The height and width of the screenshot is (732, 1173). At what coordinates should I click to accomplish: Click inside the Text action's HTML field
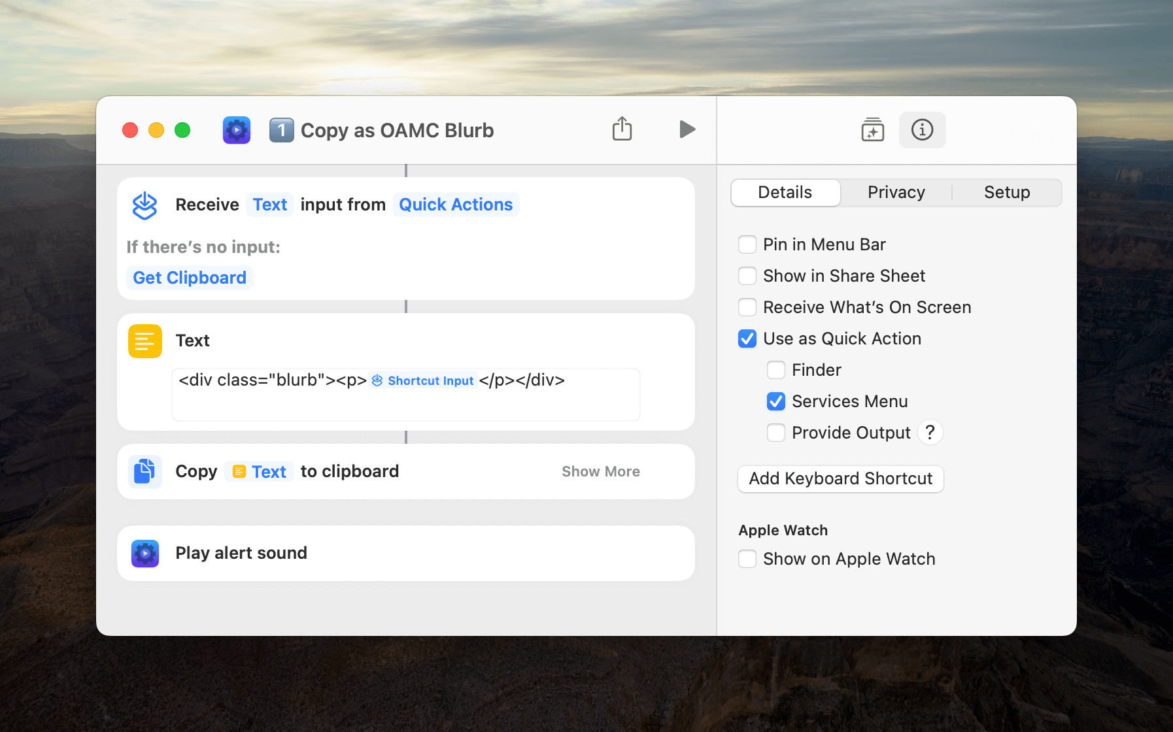pyautogui.click(x=405, y=402)
